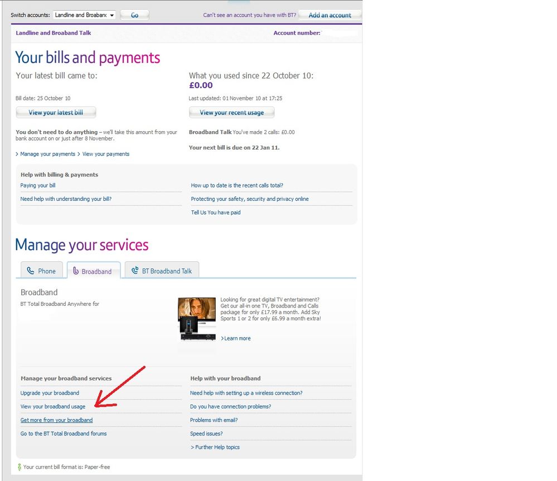Click the Go button
The height and width of the screenshot is (481, 557).
[x=134, y=15]
